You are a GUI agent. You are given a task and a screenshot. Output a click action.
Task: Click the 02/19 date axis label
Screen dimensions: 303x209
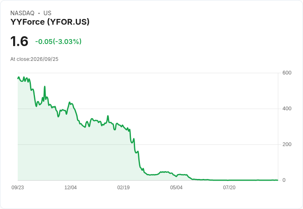click(124, 187)
